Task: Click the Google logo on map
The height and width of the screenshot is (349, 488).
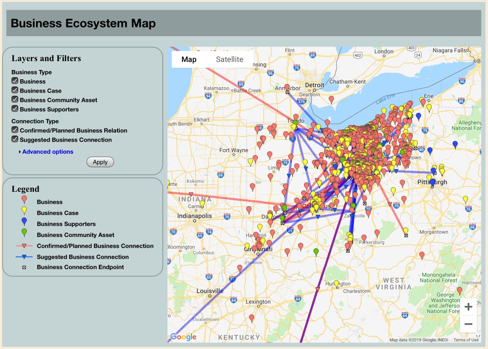Action: pyautogui.click(x=183, y=337)
